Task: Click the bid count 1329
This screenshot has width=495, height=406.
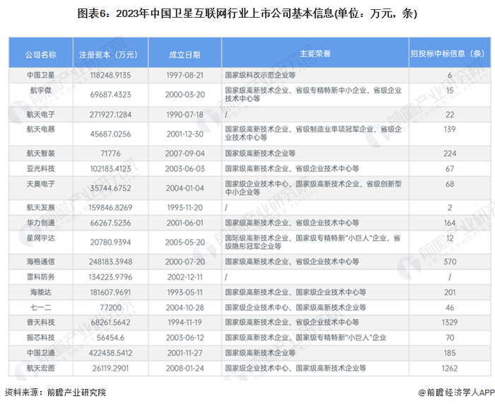Action: point(450,323)
